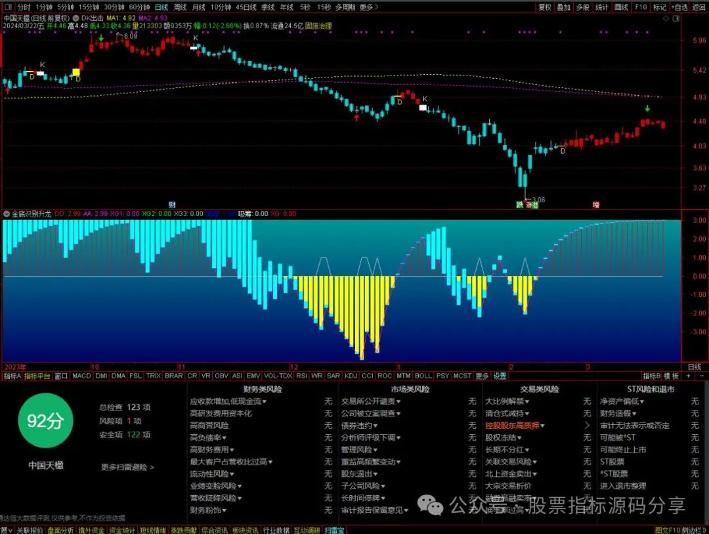709x534 pixels.
Task: Expand 应收款增加,低现金流 risk item
Action: click(x=228, y=401)
